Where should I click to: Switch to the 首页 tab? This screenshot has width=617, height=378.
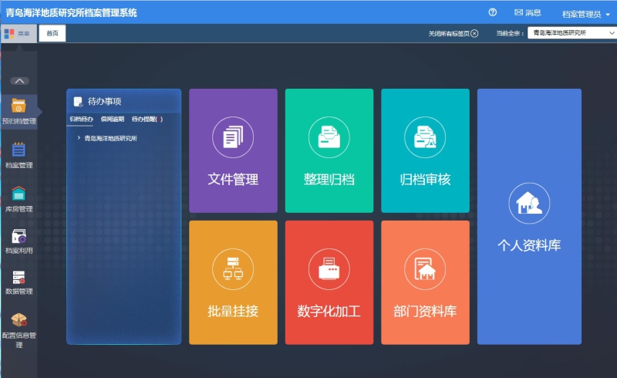pyautogui.click(x=52, y=33)
